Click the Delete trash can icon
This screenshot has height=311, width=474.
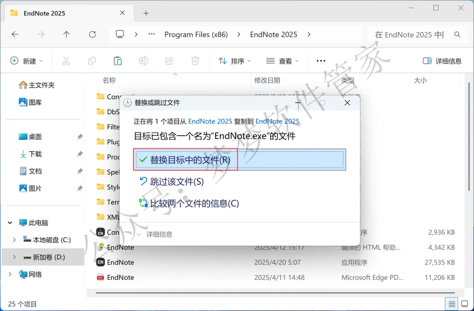coord(195,61)
